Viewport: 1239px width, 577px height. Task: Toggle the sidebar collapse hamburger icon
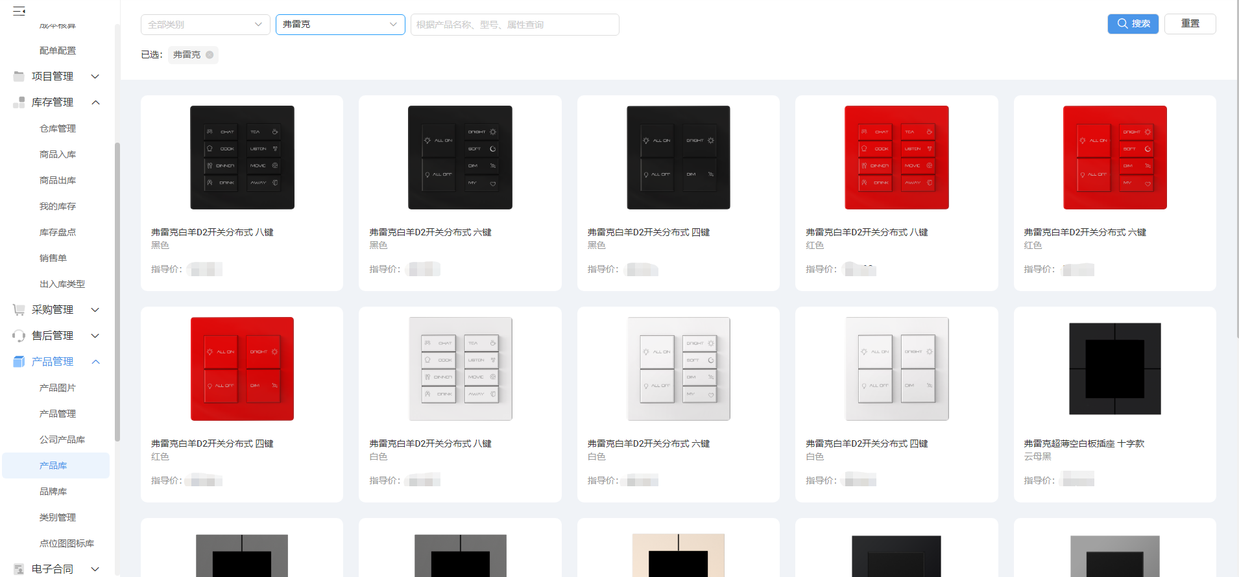[x=19, y=10]
